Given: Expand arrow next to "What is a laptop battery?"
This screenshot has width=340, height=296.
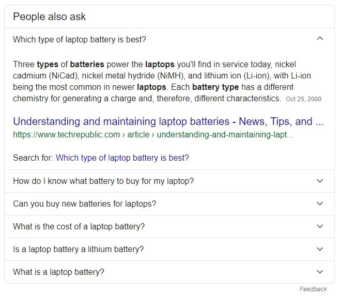Looking at the screenshot, I should (320, 272).
